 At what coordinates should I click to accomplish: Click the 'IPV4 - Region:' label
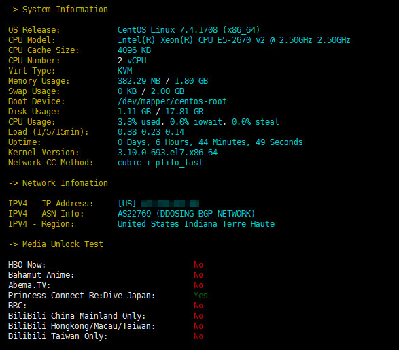[x=41, y=224]
